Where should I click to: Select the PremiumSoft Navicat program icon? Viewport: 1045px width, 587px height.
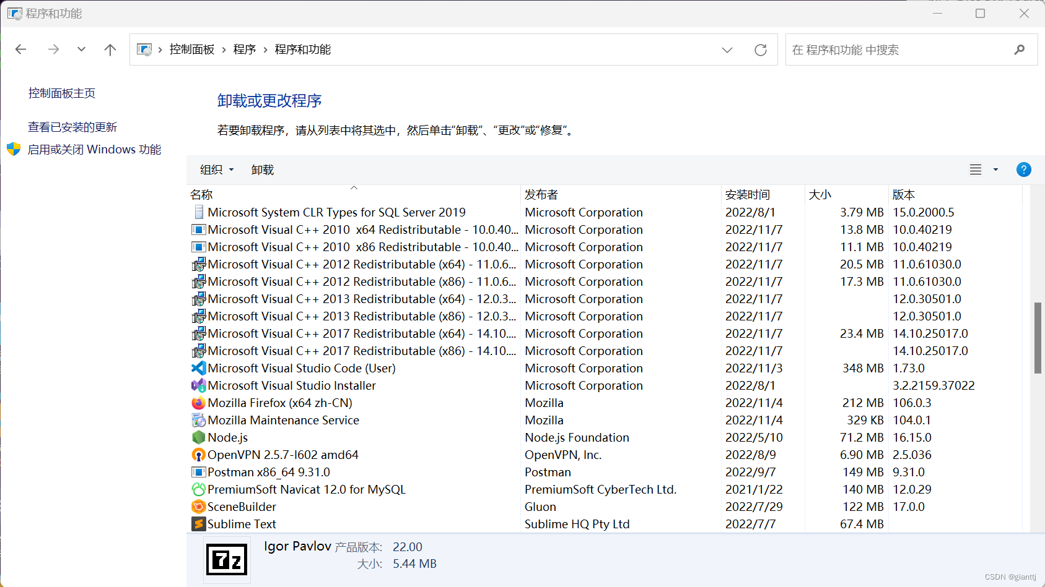198,489
